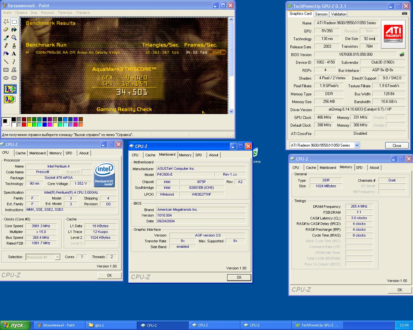Switch to TechPowerUp GPU-Z taskbar item
Viewport: 413px width, 330px height.
[317, 325]
